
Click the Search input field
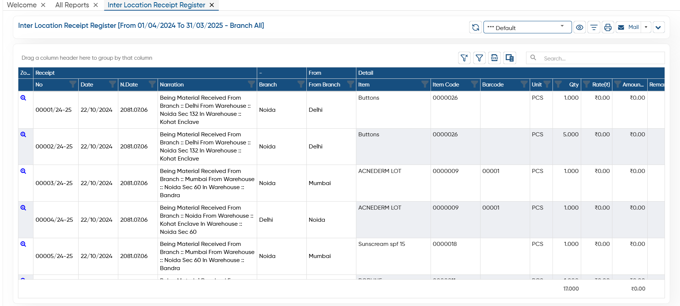596,58
